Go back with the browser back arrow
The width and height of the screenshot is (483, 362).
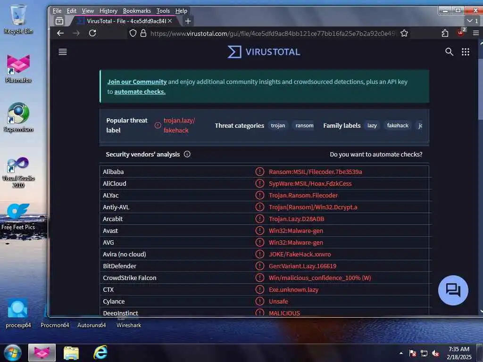coord(60,33)
